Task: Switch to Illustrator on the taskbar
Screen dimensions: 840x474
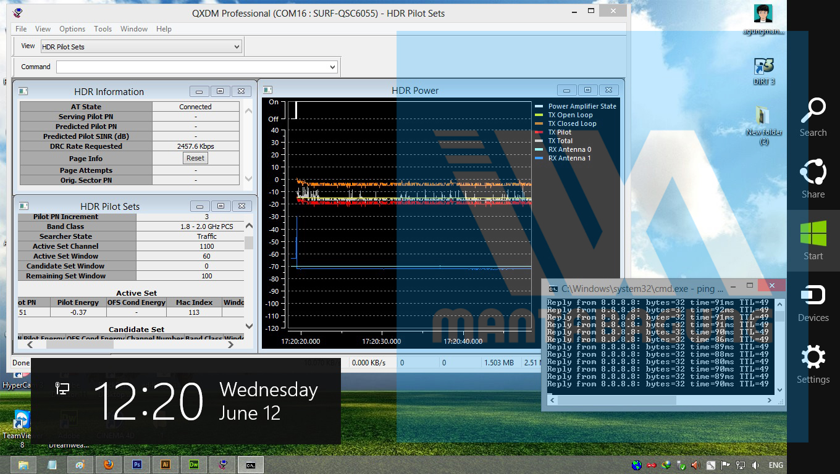Action: coord(166,465)
